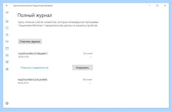Open Account protection person icon
This screenshot has width=172, height=111.
click(x=7, y=35)
